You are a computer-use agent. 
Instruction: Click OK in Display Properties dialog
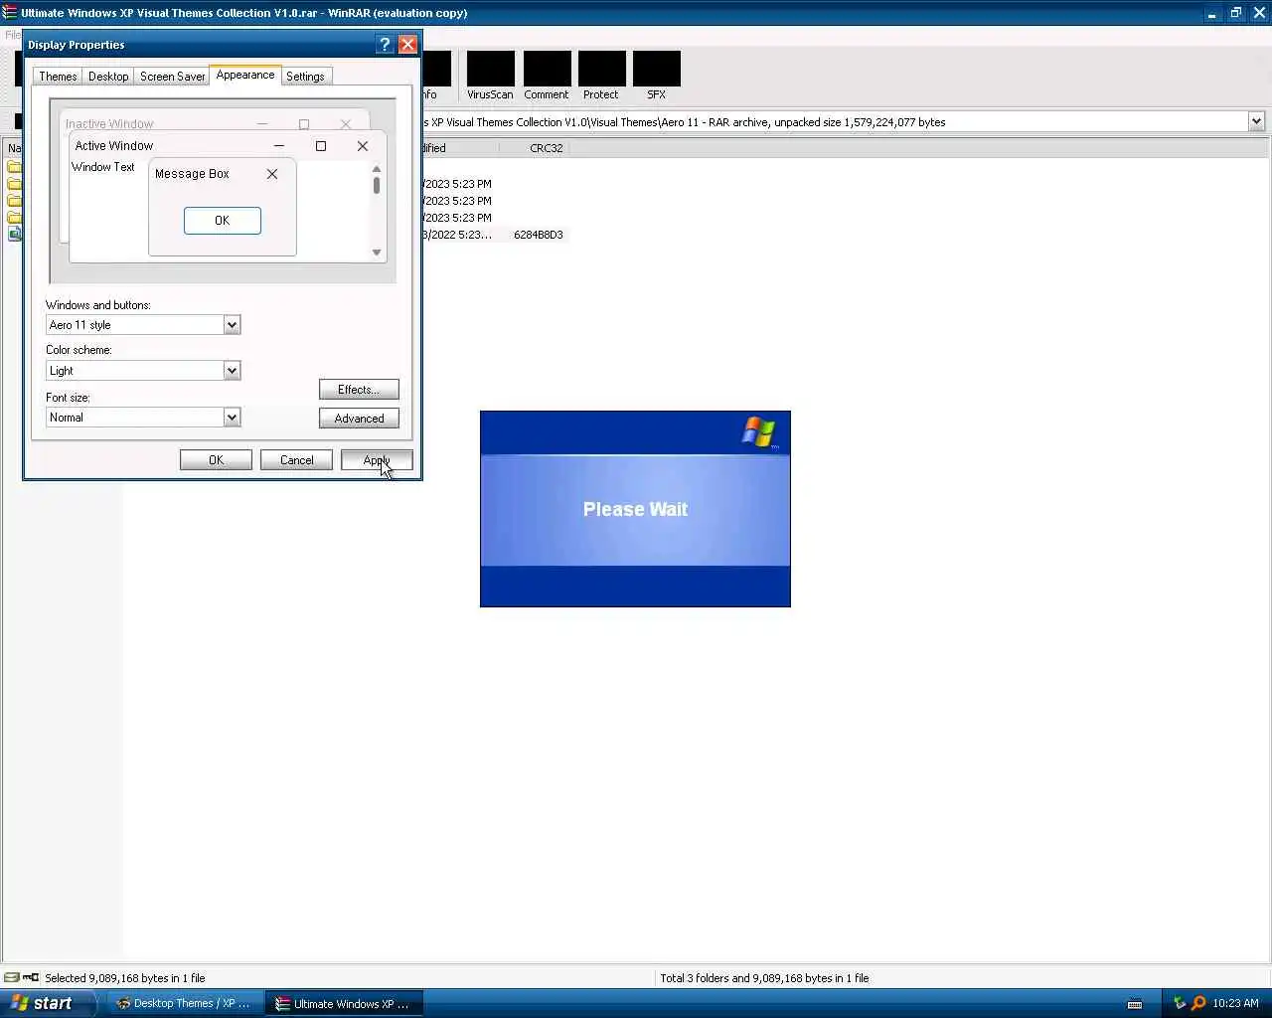click(216, 460)
